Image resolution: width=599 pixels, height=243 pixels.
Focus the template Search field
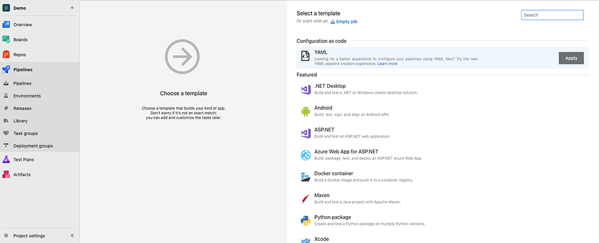552,15
